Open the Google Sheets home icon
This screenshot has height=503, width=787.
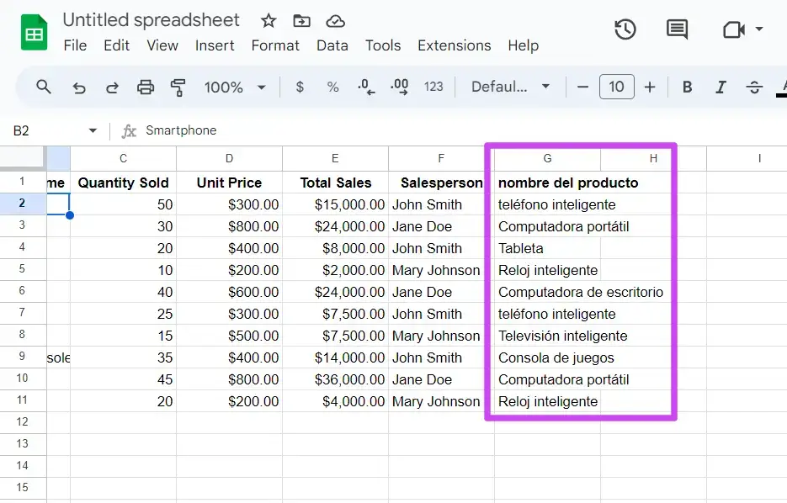(34, 33)
